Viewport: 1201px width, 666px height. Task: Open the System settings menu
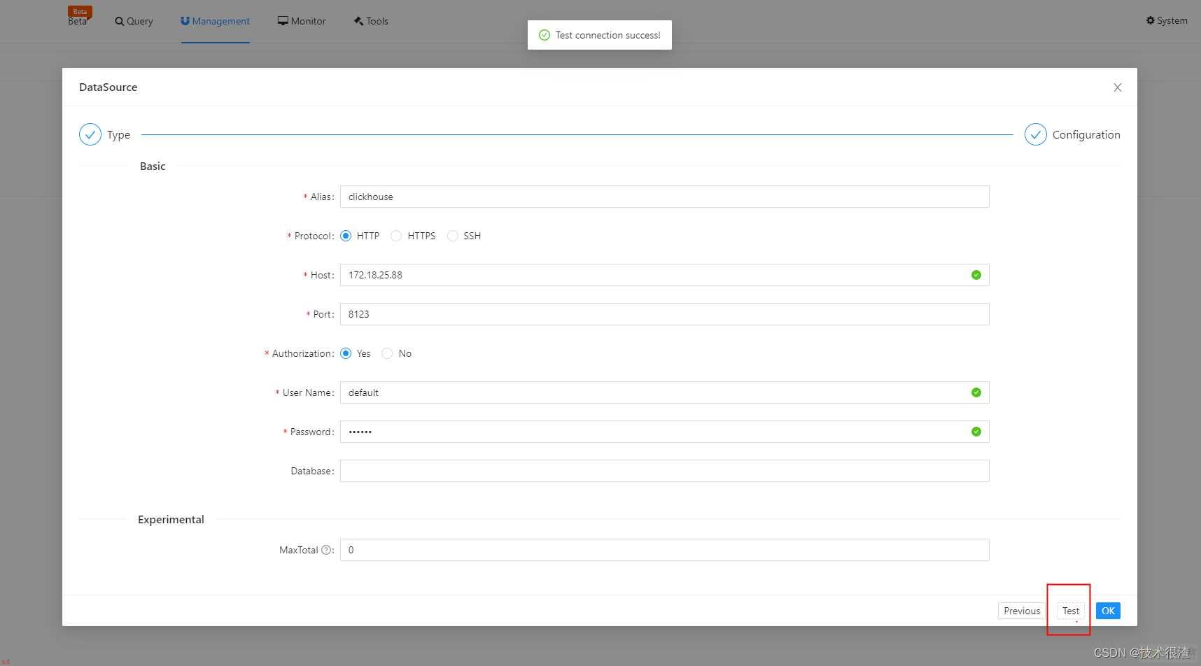(x=1167, y=20)
